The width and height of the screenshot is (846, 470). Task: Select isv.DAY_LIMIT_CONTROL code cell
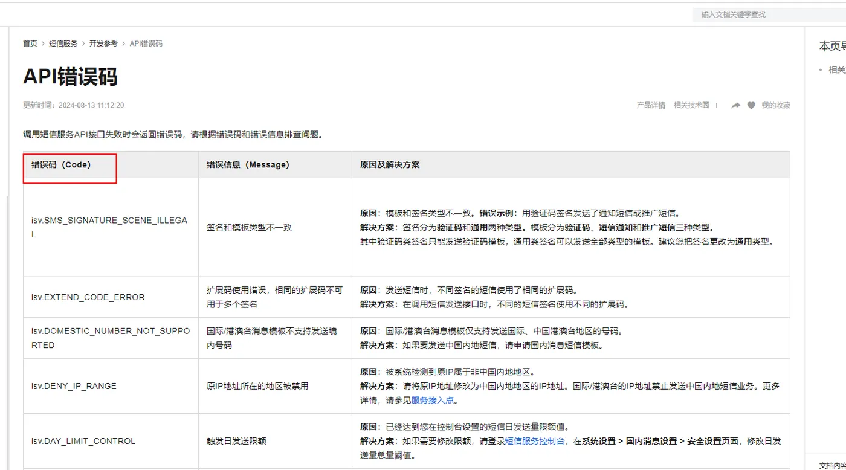[111, 441]
